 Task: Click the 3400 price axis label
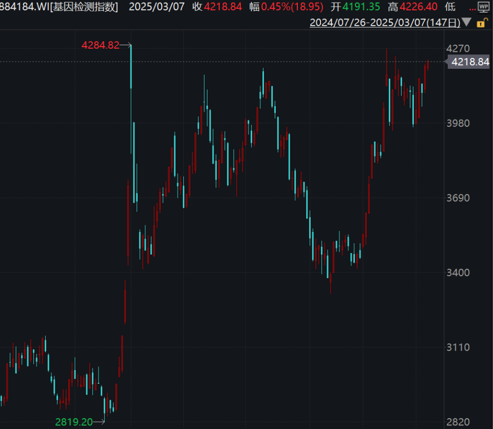(x=458, y=272)
